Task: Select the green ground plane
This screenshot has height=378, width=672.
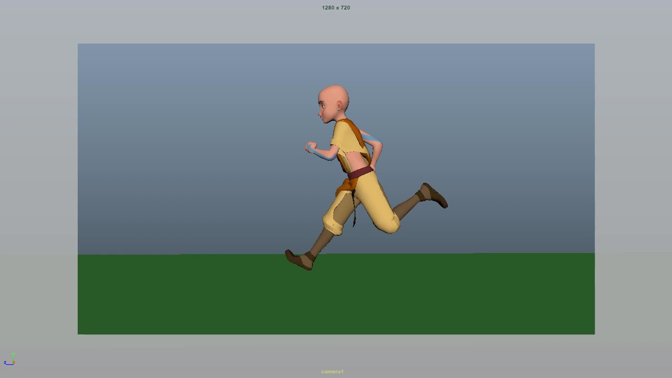Action: pyautogui.click(x=210, y=297)
